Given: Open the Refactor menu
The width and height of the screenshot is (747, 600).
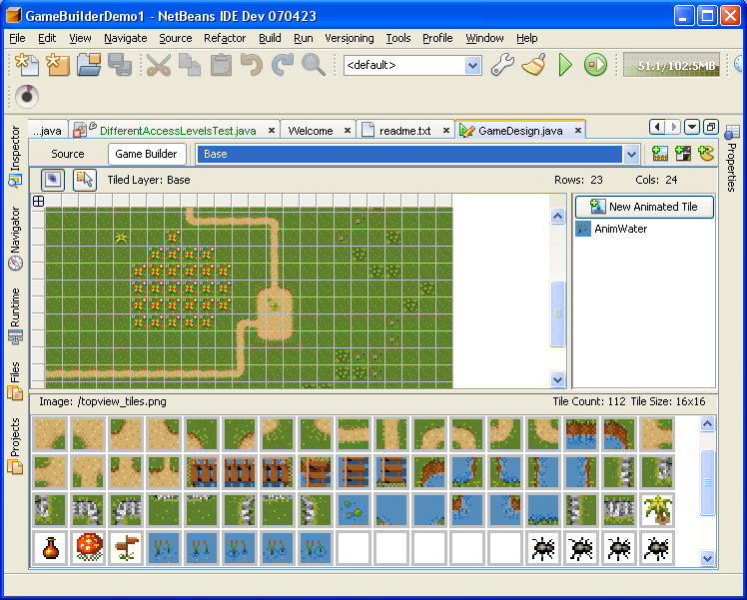Looking at the screenshot, I should (x=225, y=38).
